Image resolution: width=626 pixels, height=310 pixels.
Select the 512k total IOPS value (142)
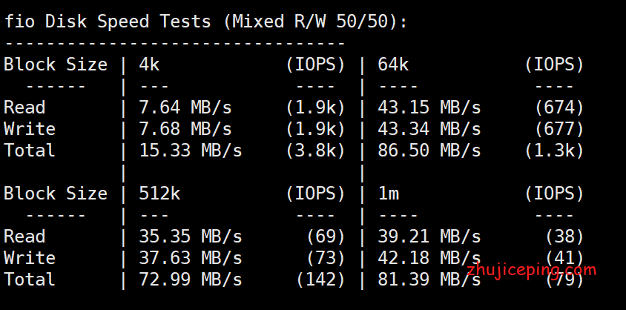320,280
